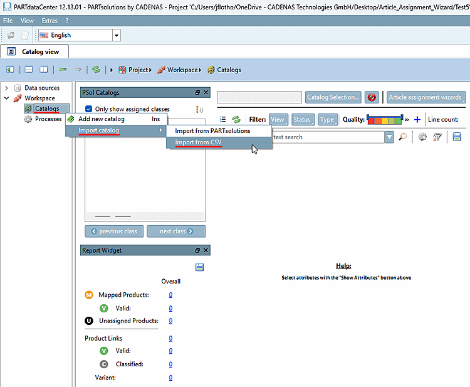The width and height of the screenshot is (470, 387).
Task: Choose Import from PARTsolutions
Action: pyautogui.click(x=219, y=131)
